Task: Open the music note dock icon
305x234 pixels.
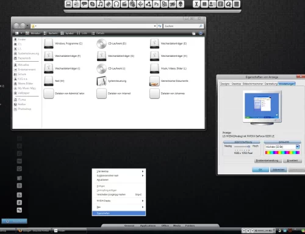Action: (100, 4)
